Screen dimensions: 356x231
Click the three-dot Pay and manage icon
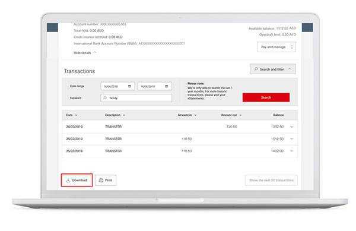(292, 47)
